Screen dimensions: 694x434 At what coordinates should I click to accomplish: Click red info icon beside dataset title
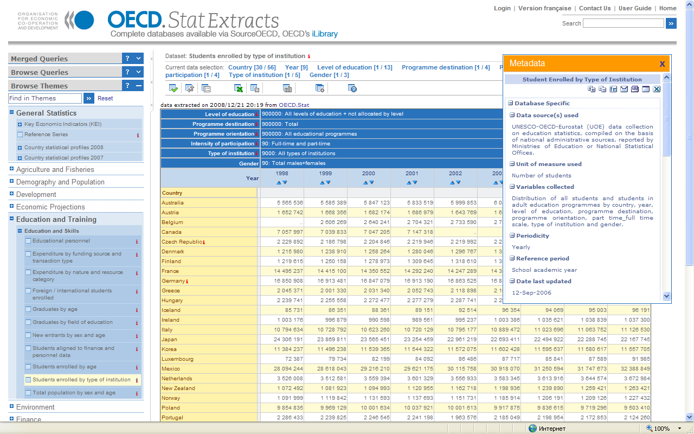pyautogui.click(x=309, y=56)
